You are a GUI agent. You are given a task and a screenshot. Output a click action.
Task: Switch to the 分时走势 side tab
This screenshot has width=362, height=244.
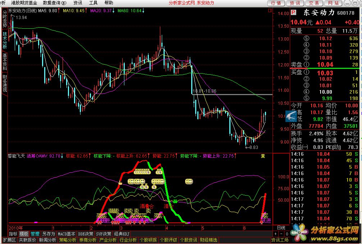tap(5, 19)
